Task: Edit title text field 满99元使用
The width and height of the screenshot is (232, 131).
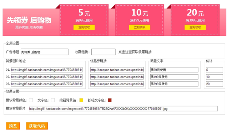Action: click(x=174, y=70)
